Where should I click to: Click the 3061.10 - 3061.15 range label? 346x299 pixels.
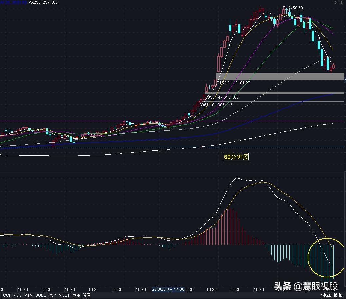coord(216,105)
